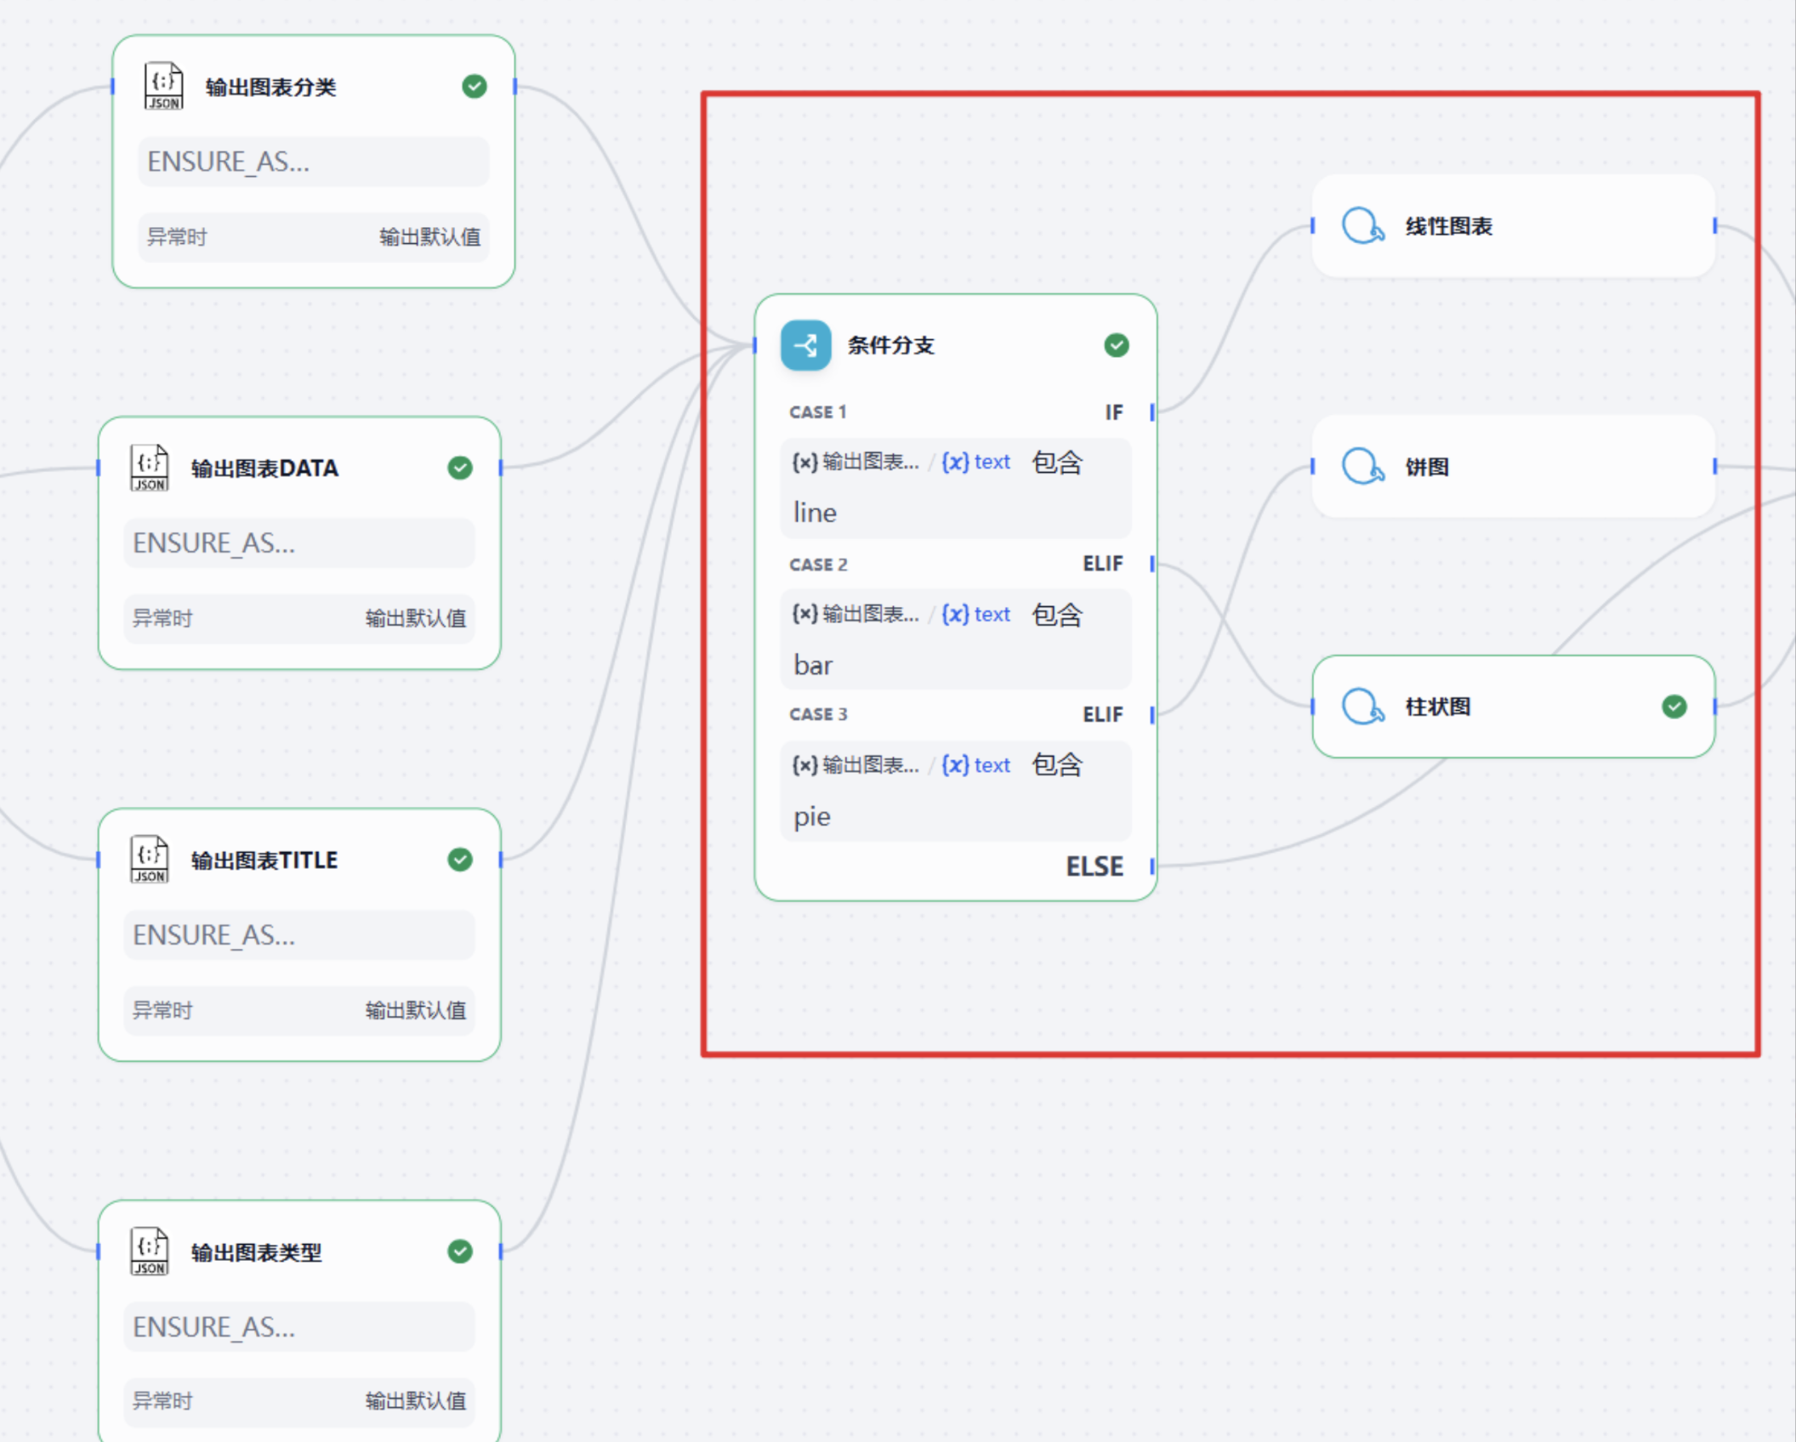Click the CASE 1 IF output handle
This screenshot has width=1796, height=1442.
pos(1152,412)
